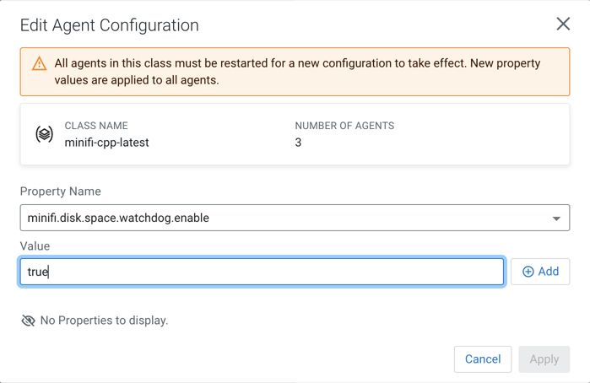Viewport: 590px width, 383px height.
Task: Click the No Properties to display message
Action: [104, 321]
